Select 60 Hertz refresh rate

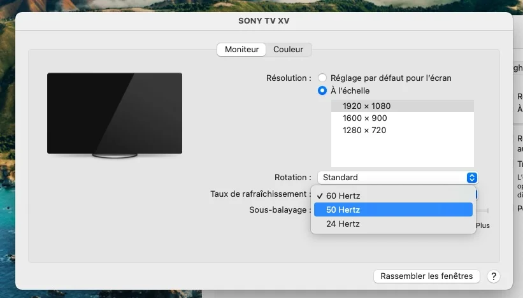click(x=393, y=195)
